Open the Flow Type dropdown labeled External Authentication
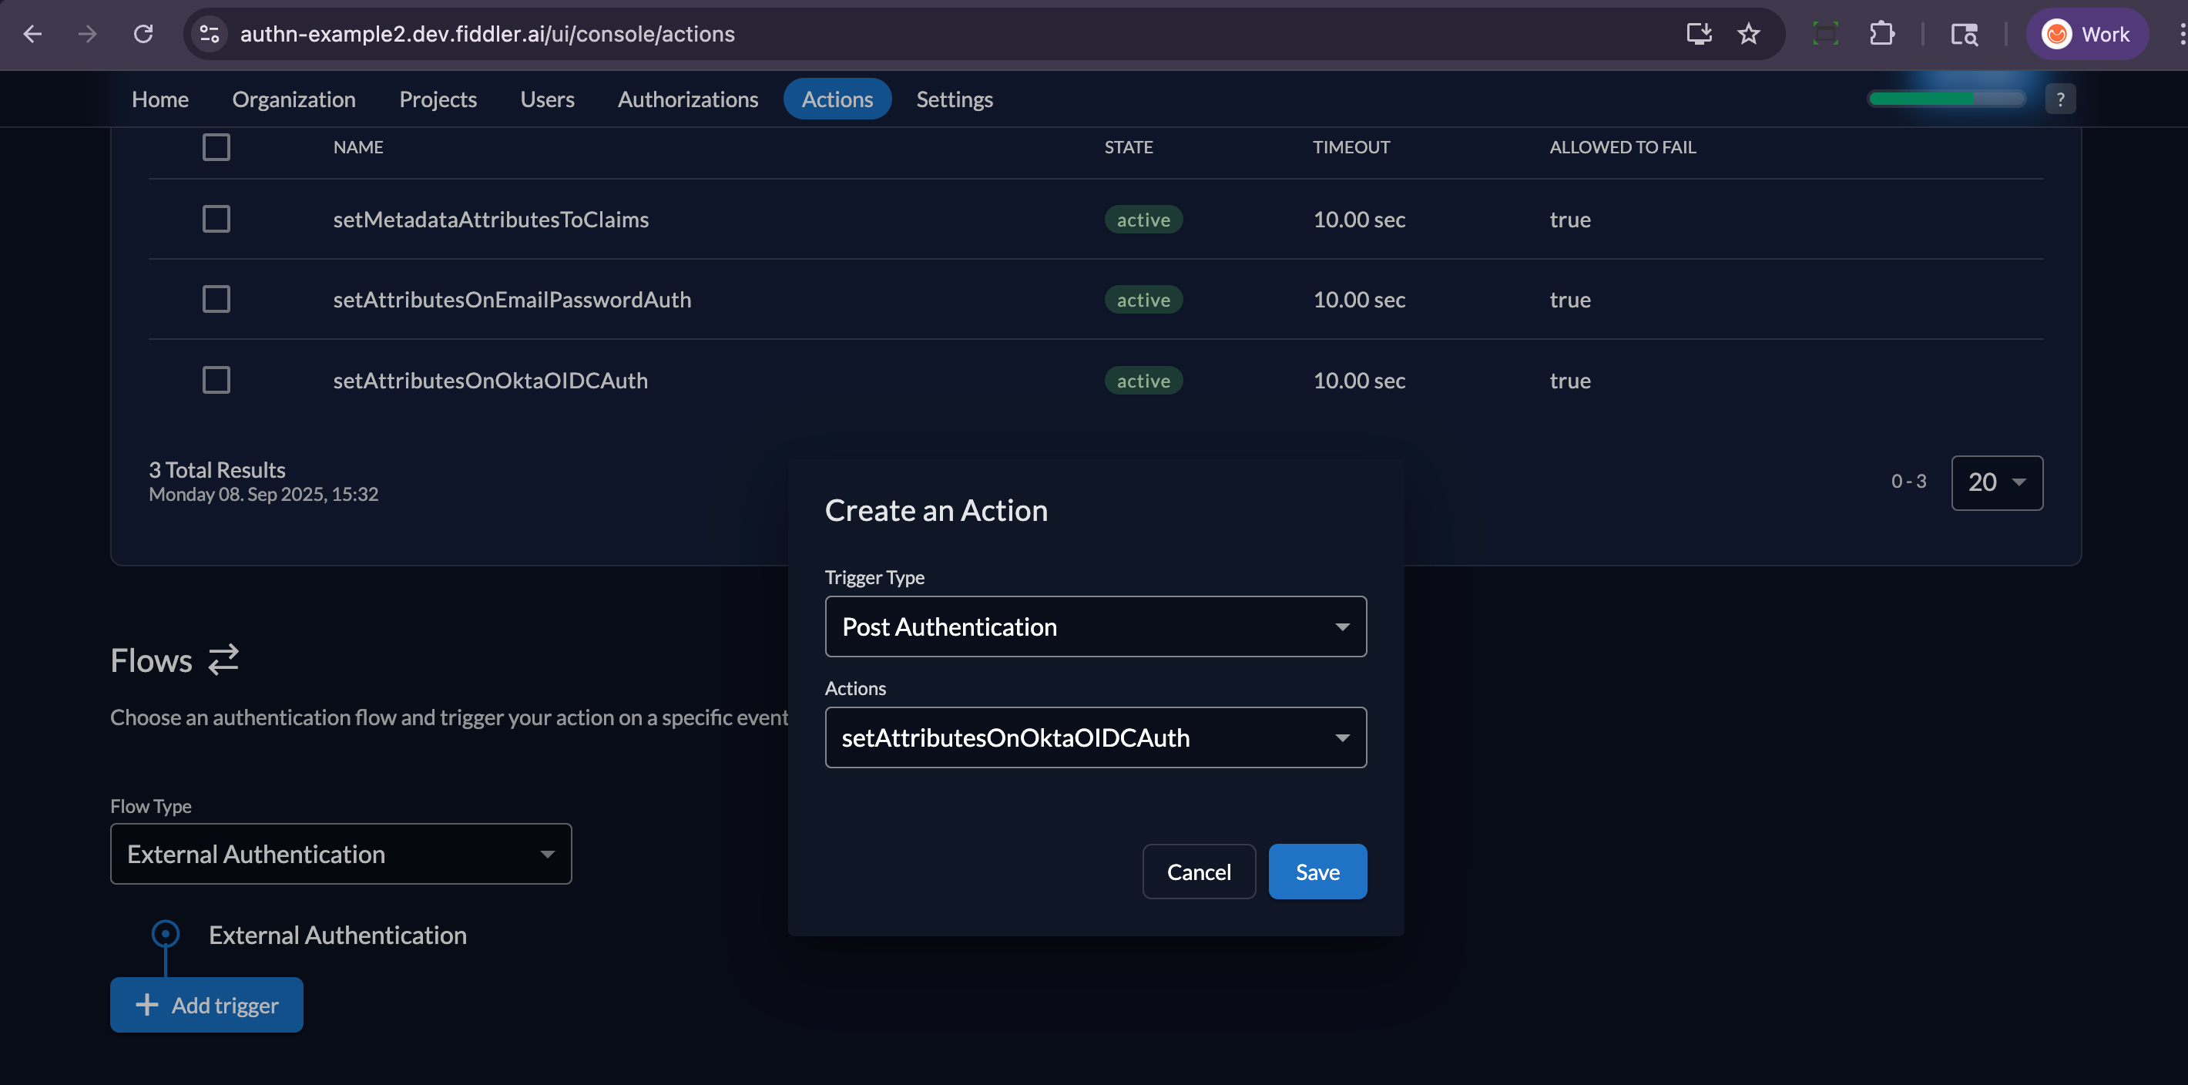This screenshot has width=2188, height=1085. [x=341, y=854]
